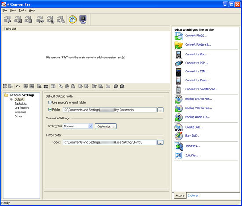Click the Pause conversion toolbar icon

click(18, 20)
